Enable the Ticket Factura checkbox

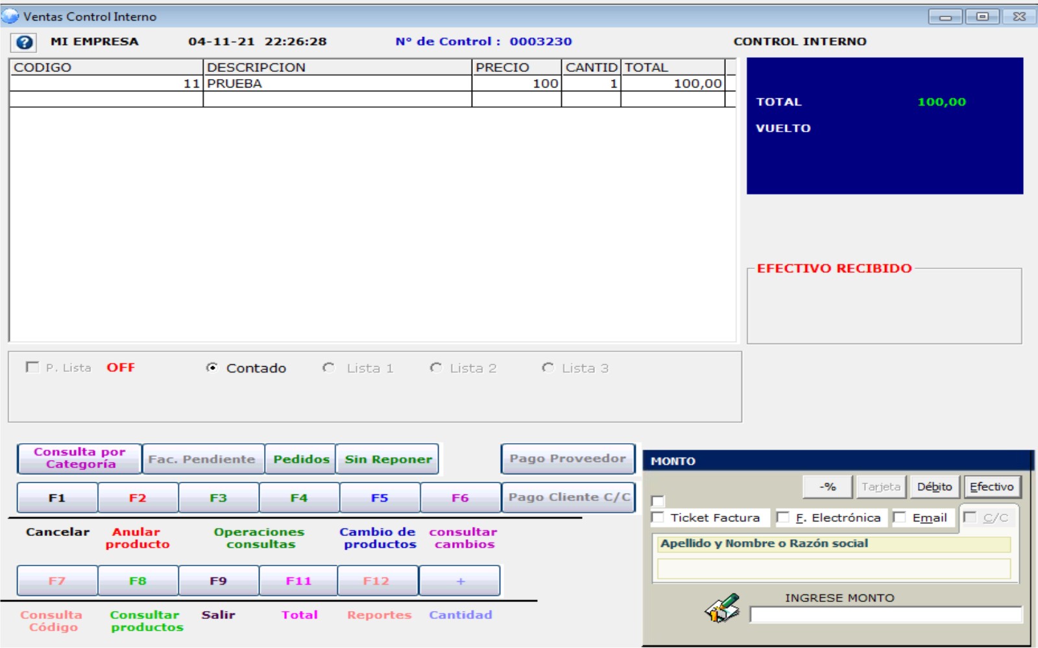click(x=658, y=518)
